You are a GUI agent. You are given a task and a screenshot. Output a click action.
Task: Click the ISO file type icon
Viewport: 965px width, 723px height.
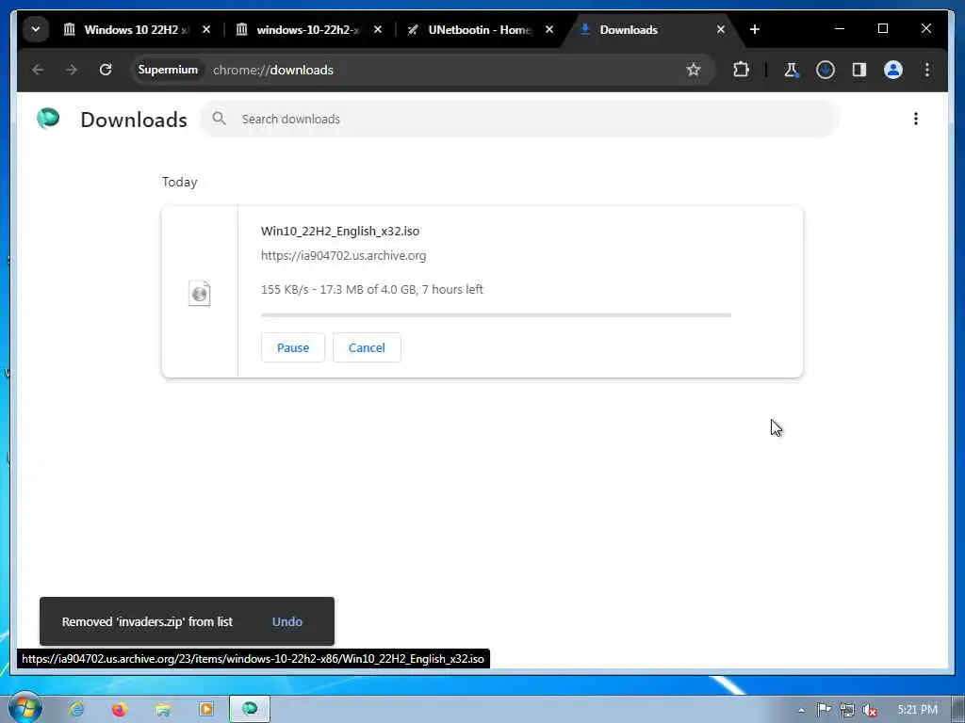pos(200,293)
